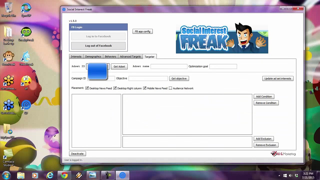Open the Demographics tab
The width and height of the screenshot is (320, 180).
tap(93, 57)
